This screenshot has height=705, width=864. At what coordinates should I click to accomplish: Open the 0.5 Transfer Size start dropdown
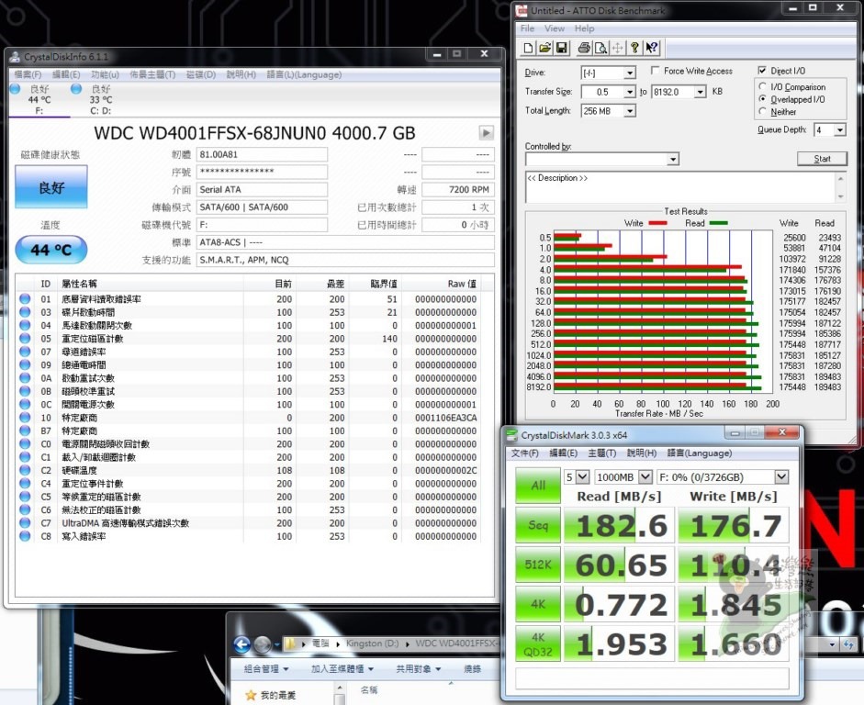coord(630,92)
